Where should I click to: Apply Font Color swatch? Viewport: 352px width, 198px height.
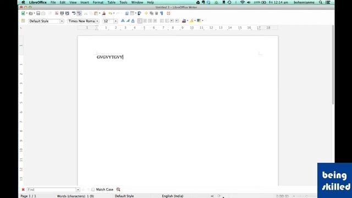coord(184,21)
